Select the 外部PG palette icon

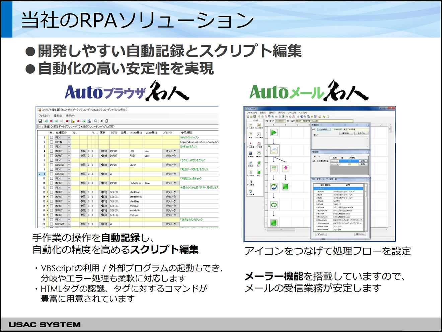point(250,153)
